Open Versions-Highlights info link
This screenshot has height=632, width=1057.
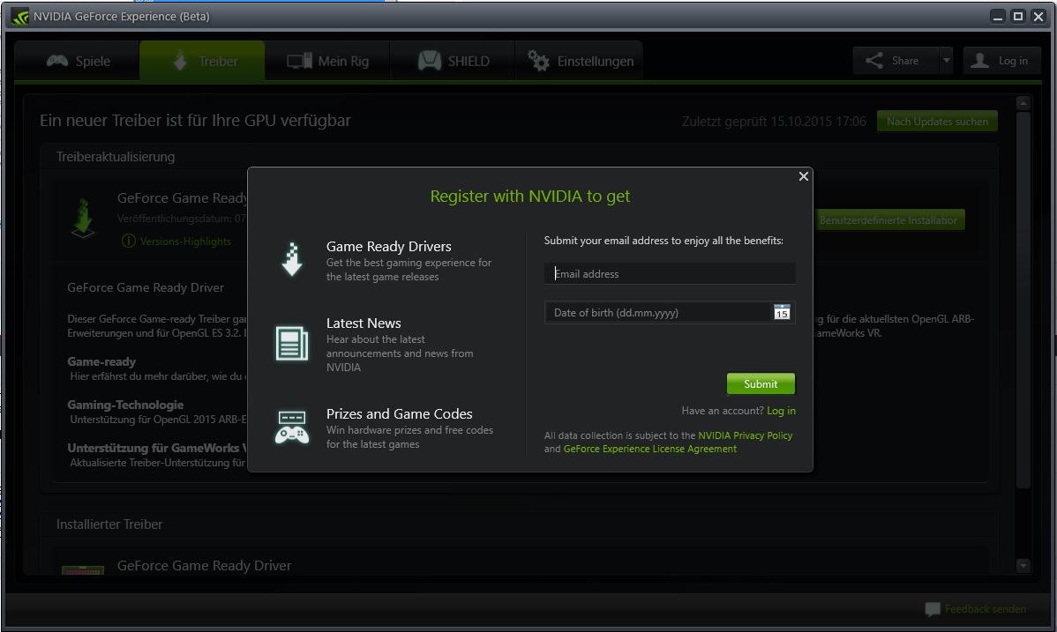tap(176, 242)
